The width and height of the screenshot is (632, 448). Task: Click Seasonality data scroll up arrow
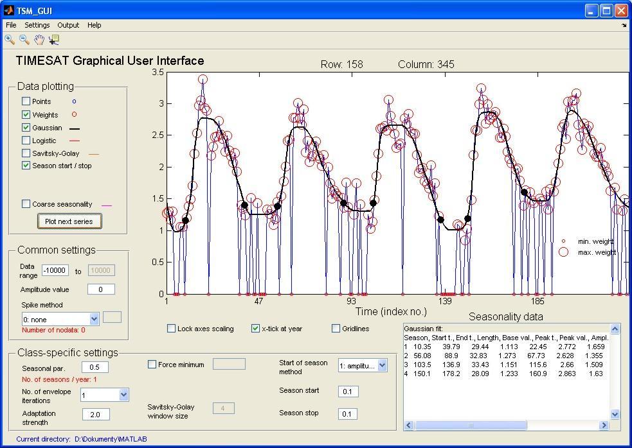pos(615,329)
